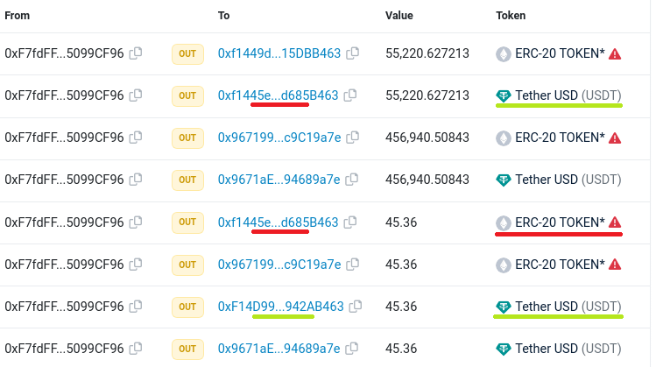The image size is (656, 367).
Task: Copy the 0xf1449d...15DBB463 recipient address
Action: tap(352, 53)
